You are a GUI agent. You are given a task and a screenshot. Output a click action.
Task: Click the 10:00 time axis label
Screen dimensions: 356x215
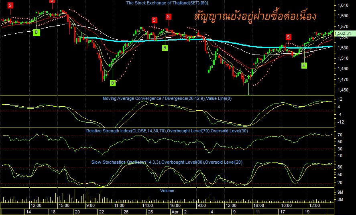point(286,206)
